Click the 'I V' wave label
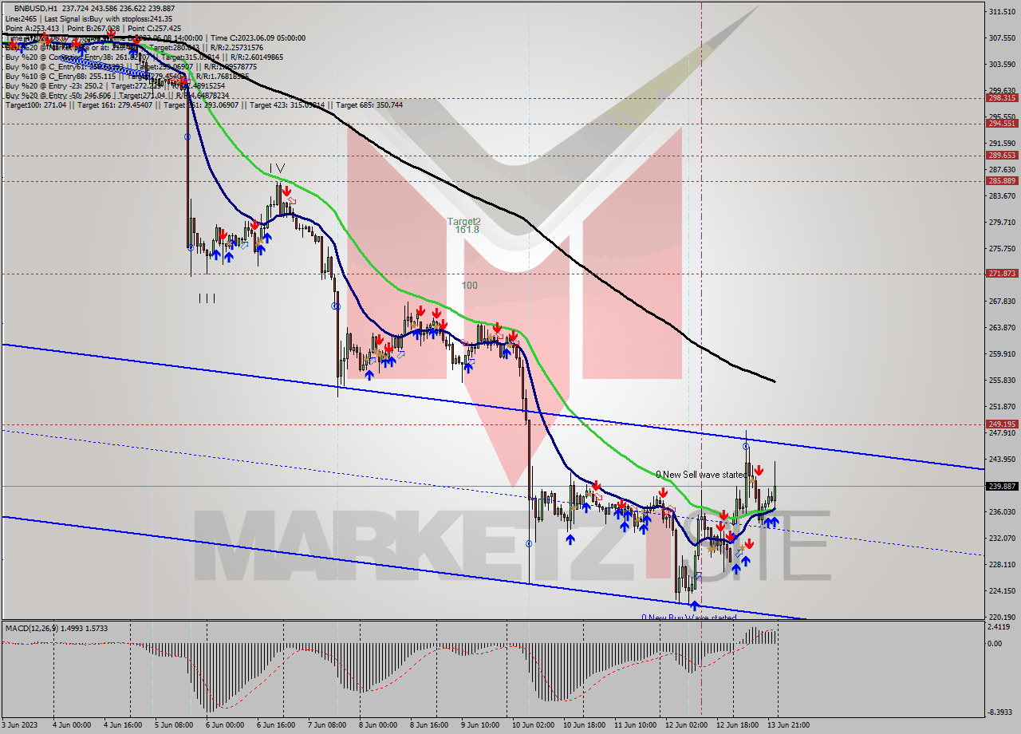 [x=276, y=168]
